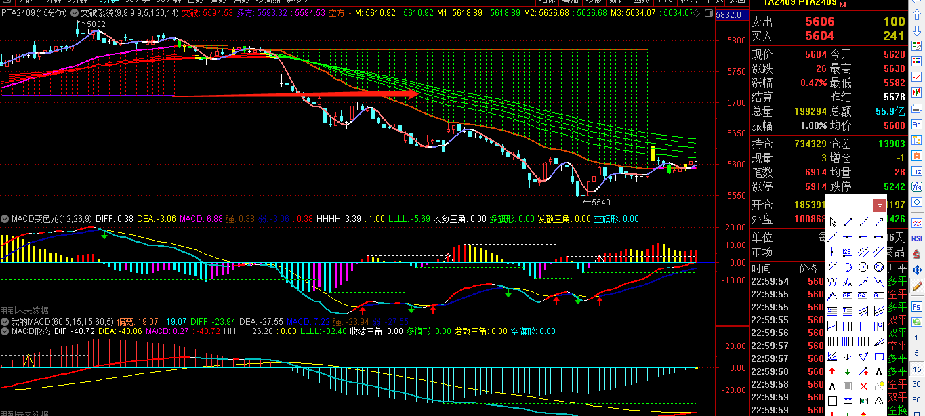Image resolution: width=925 pixels, height=416 pixels.
Task: Click the pencil drawing sidebar icon
Action: point(917,285)
